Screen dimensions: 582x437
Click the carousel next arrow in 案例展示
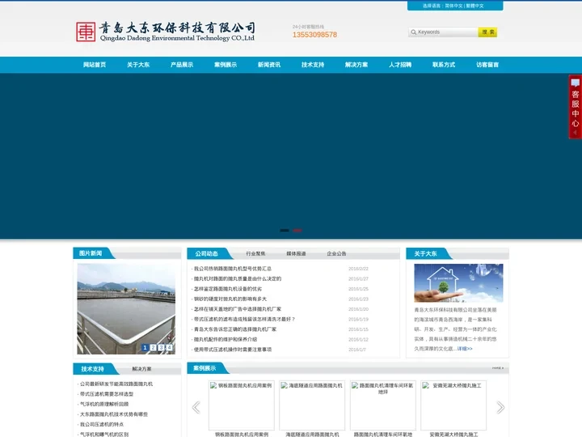pyautogui.click(x=500, y=408)
